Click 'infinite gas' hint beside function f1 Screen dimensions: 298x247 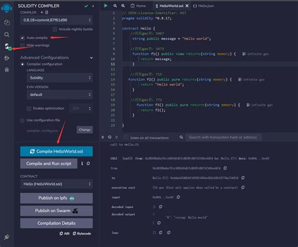(x=255, y=54)
